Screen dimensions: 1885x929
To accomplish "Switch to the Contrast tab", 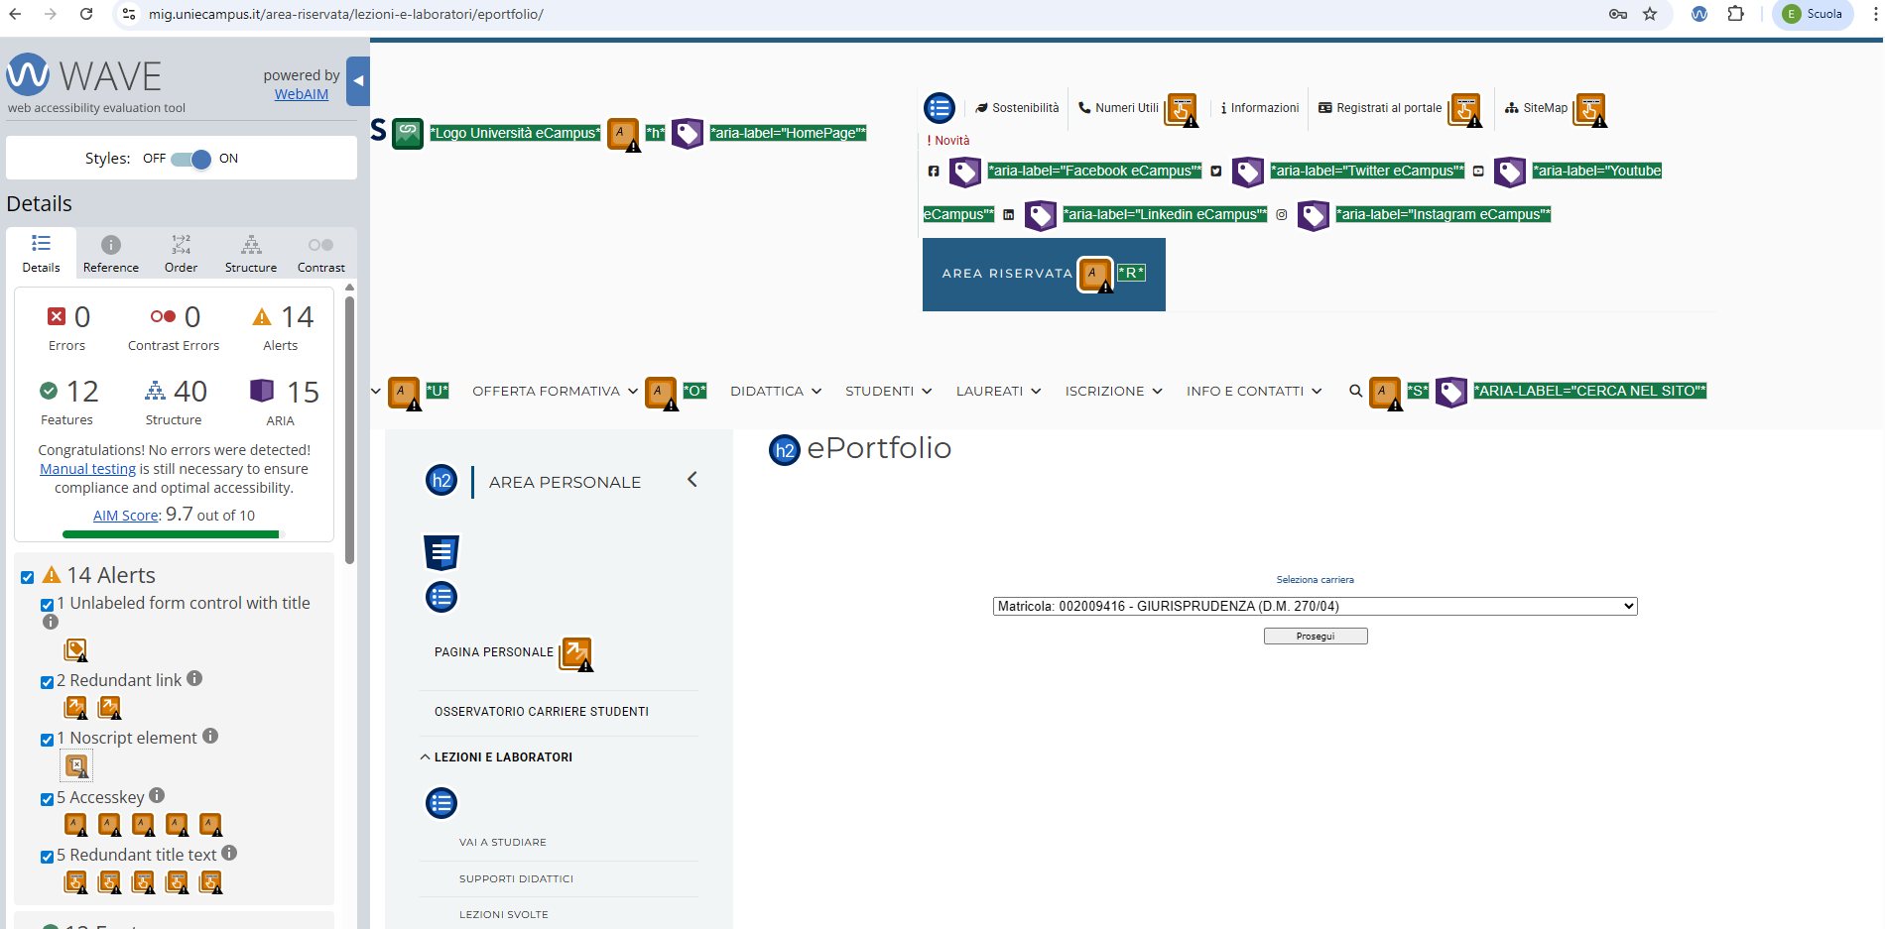I will (320, 254).
